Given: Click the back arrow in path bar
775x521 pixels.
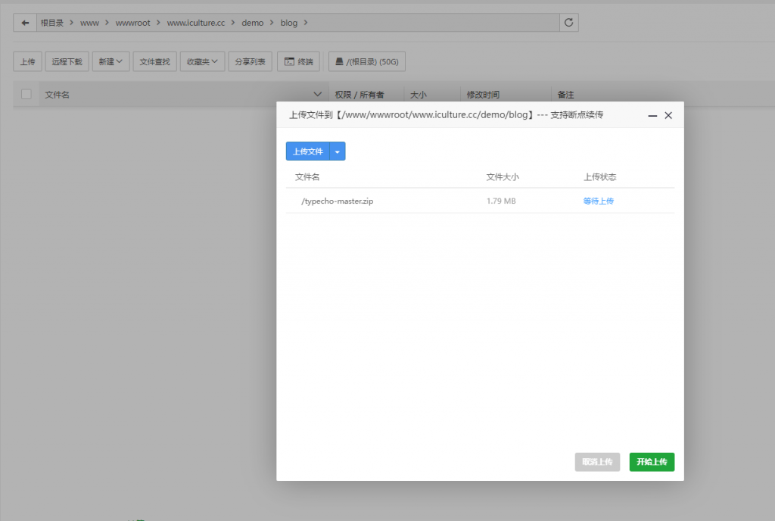Looking at the screenshot, I should 25,23.
